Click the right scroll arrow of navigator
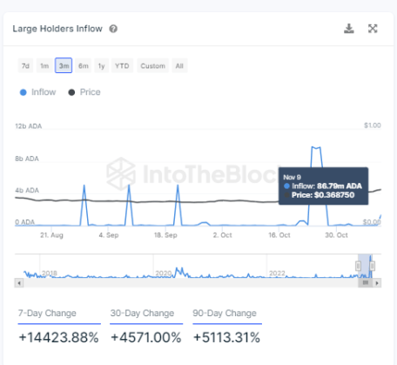The height and width of the screenshot is (365, 397). (377, 283)
